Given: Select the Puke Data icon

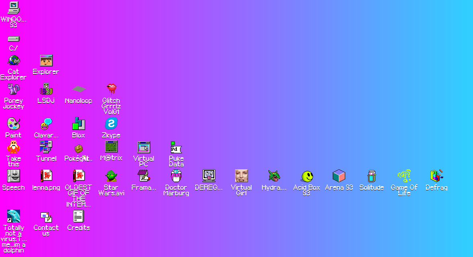Looking at the screenshot, I should pyautogui.click(x=176, y=147).
